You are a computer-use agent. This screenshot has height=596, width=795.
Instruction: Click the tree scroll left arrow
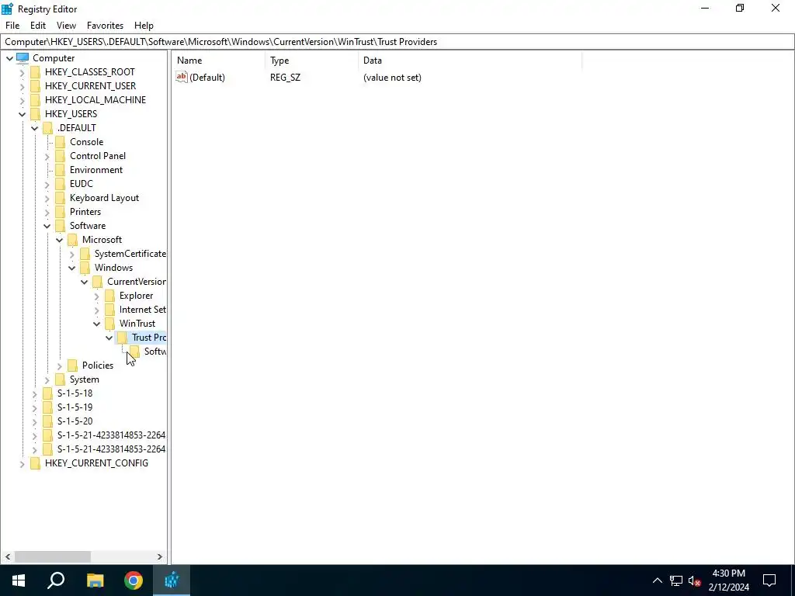pos(8,556)
